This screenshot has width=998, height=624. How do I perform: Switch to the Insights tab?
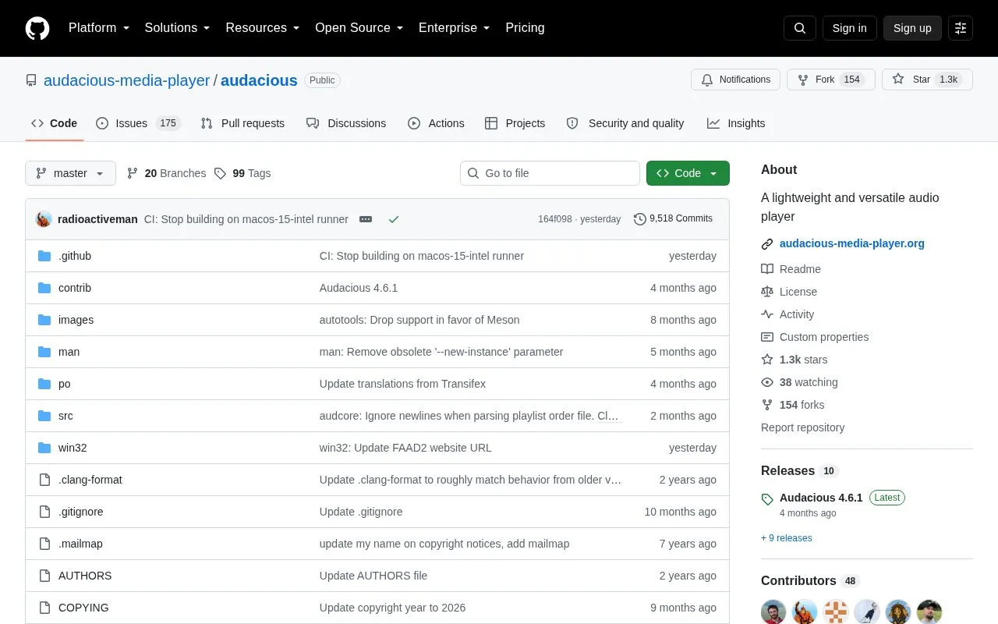coord(736,123)
